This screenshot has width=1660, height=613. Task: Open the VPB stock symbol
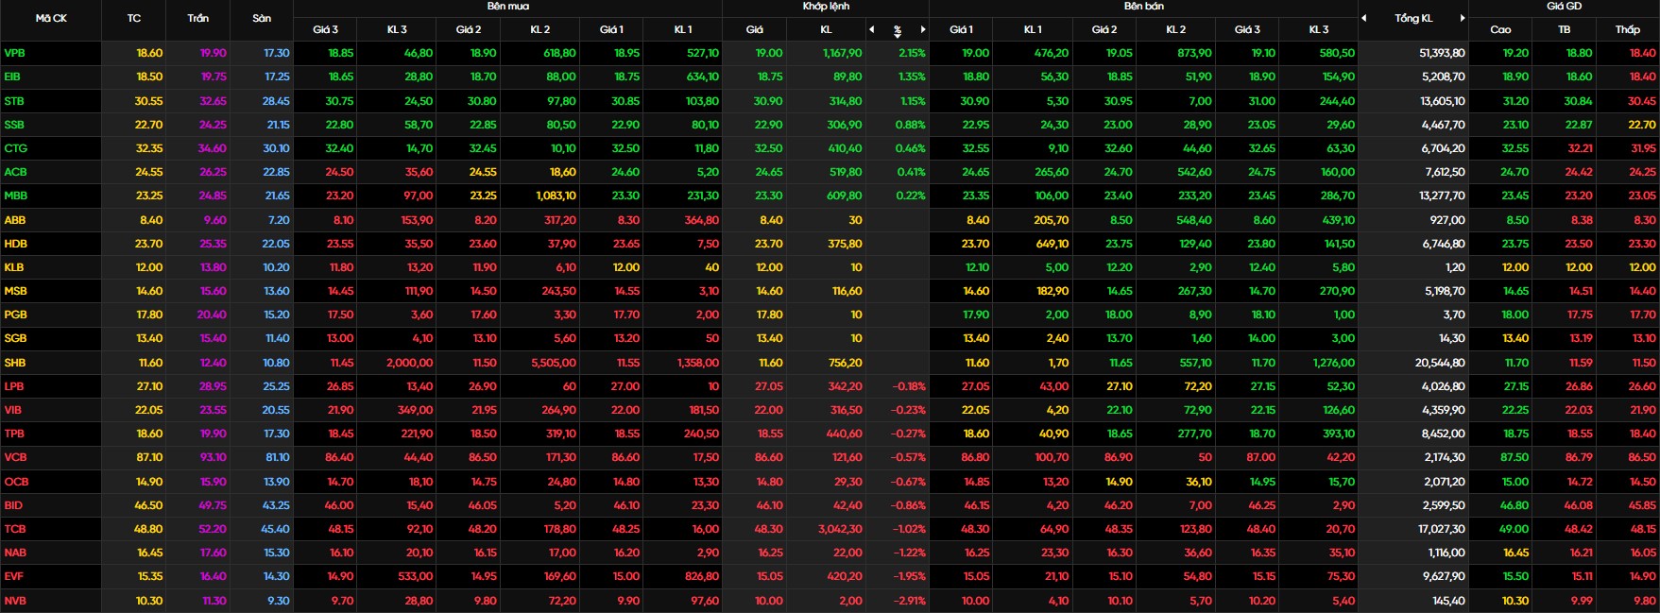pos(14,53)
